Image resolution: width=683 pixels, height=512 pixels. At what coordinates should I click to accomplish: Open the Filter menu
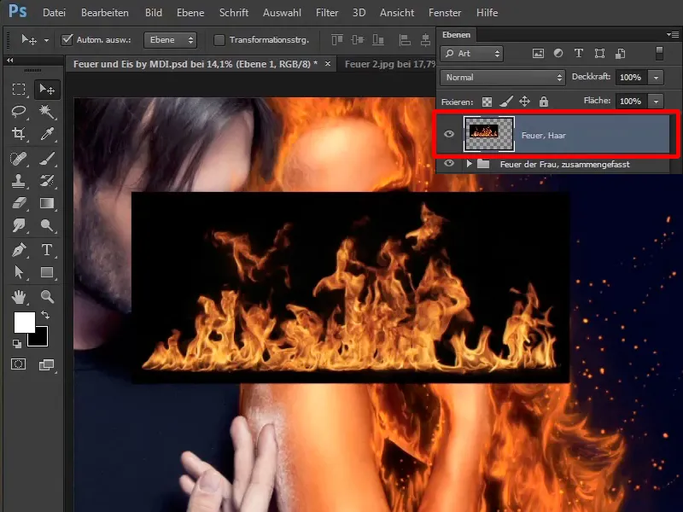tap(327, 12)
